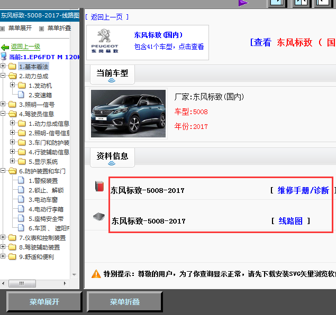
Task: Expand the 1.基本看法 tree node
Action: pyautogui.click(x=3, y=66)
